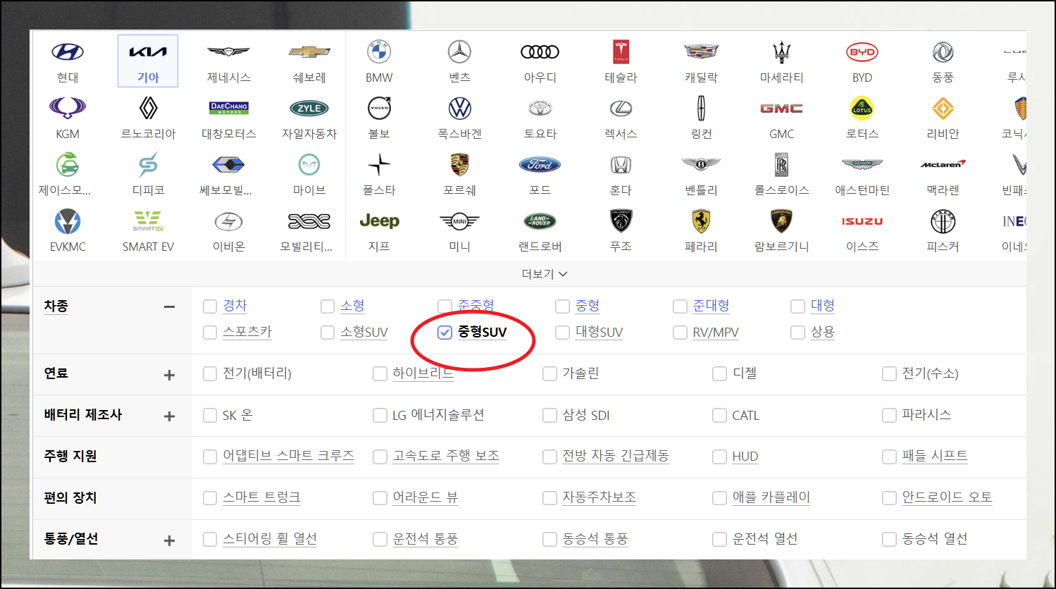The width and height of the screenshot is (1056, 589).
Task: Pick the Tesla (테슬라) brand logo
Action: 621,51
